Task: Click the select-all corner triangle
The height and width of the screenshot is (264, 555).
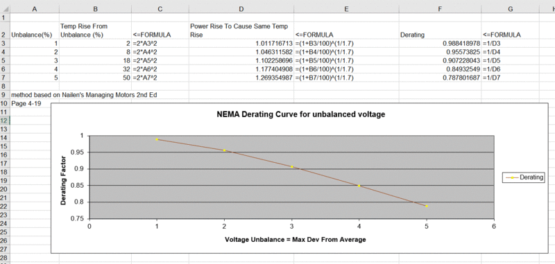Action: 6,10
